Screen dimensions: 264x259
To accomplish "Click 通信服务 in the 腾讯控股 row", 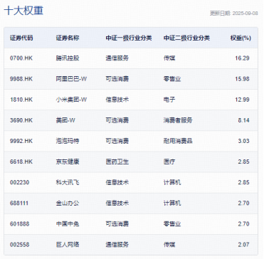I will pos(117,58).
